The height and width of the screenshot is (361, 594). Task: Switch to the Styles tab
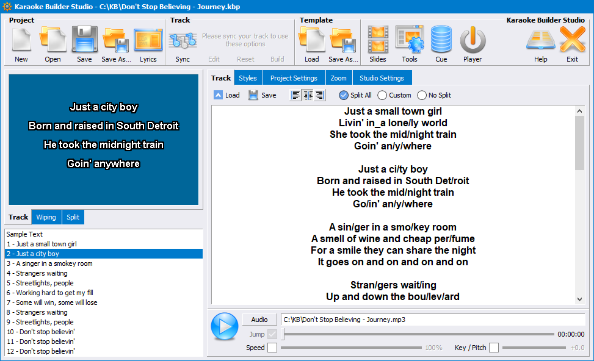tap(248, 78)
